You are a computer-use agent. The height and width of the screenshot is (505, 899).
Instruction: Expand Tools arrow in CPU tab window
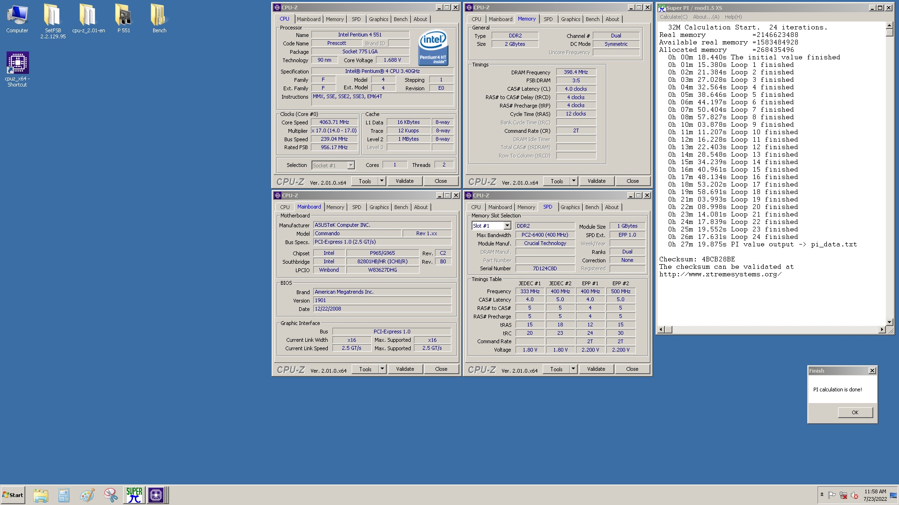382,181
